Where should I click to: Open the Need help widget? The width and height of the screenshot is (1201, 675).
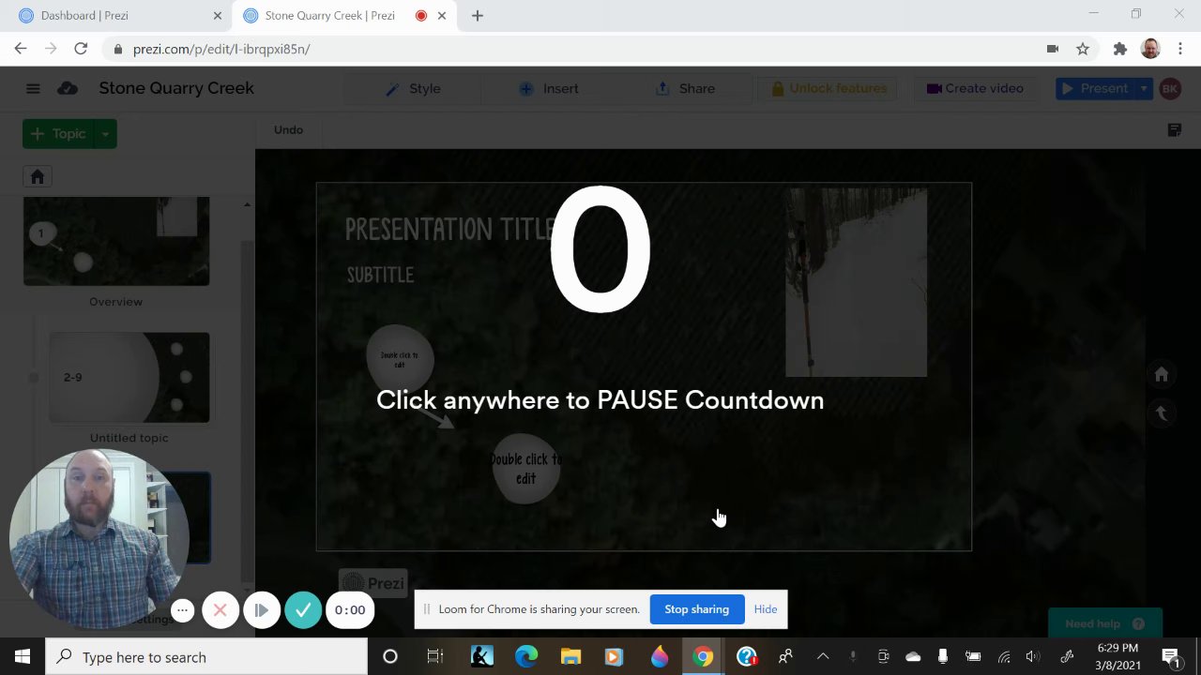tap(1104, 623)
